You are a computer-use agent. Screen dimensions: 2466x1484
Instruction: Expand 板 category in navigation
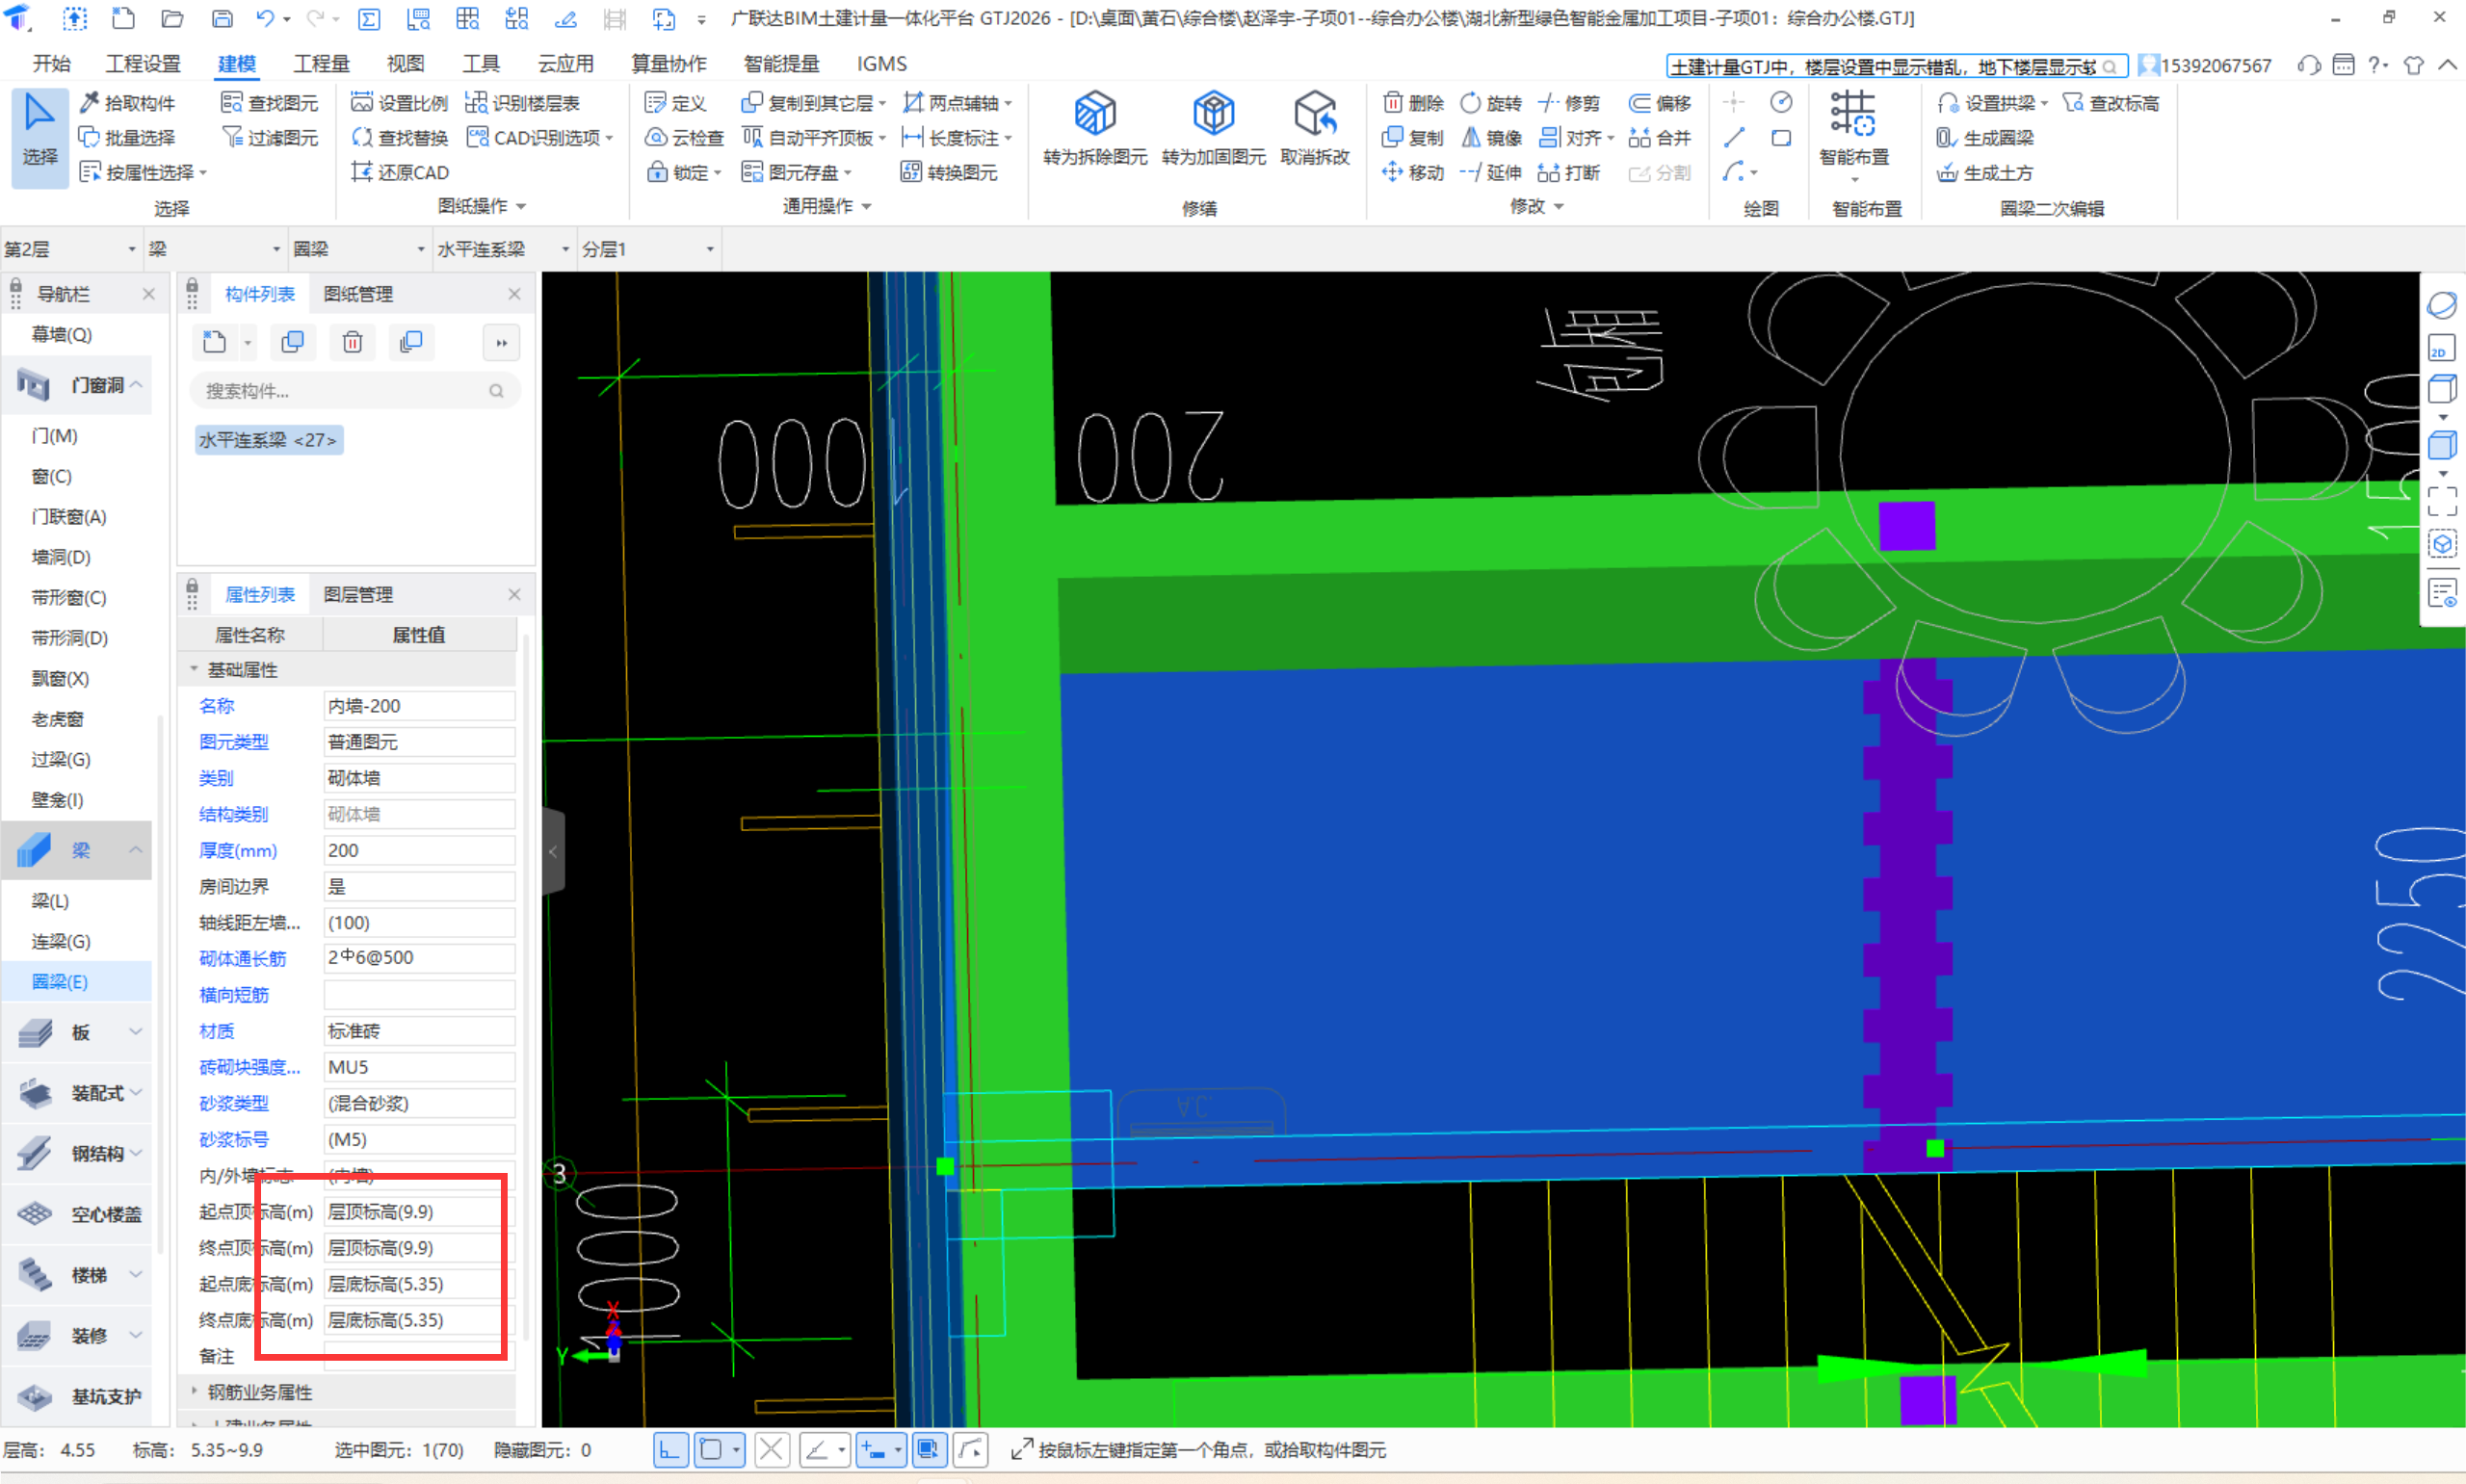coord(136,1031)
